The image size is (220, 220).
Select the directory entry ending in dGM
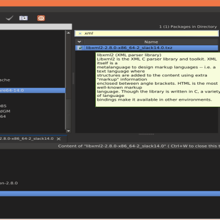(x=5, y=111)
